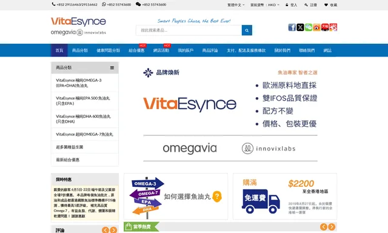
Task: Click the blue search magnifier button
Action: click(x=247, y=30)
